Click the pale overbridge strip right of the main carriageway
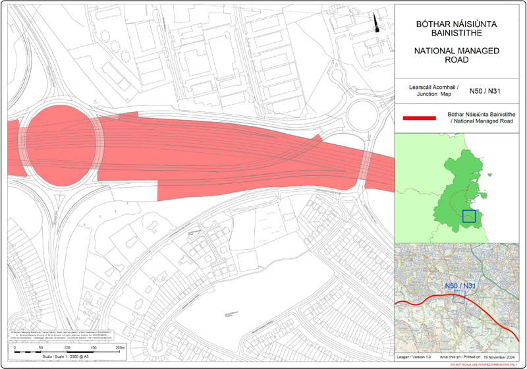Screen dimensions: 527x369 tap(365, 166)
